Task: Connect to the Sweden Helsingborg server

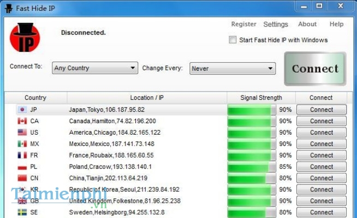Action: click(322, 213)
